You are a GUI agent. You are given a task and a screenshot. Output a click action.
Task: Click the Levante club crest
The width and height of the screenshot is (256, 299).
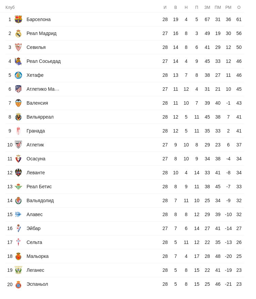coord(18,173)
